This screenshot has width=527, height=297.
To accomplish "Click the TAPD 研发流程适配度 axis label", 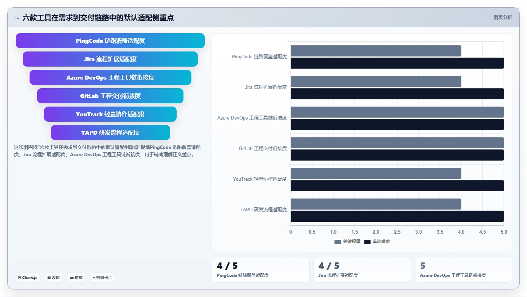I will 263,210.
